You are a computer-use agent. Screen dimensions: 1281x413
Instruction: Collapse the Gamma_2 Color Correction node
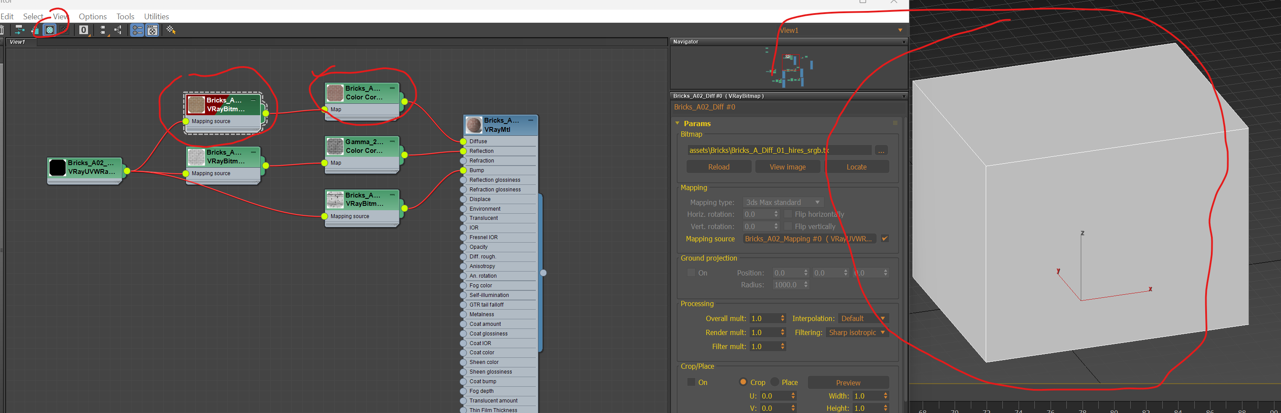(393, 141)
